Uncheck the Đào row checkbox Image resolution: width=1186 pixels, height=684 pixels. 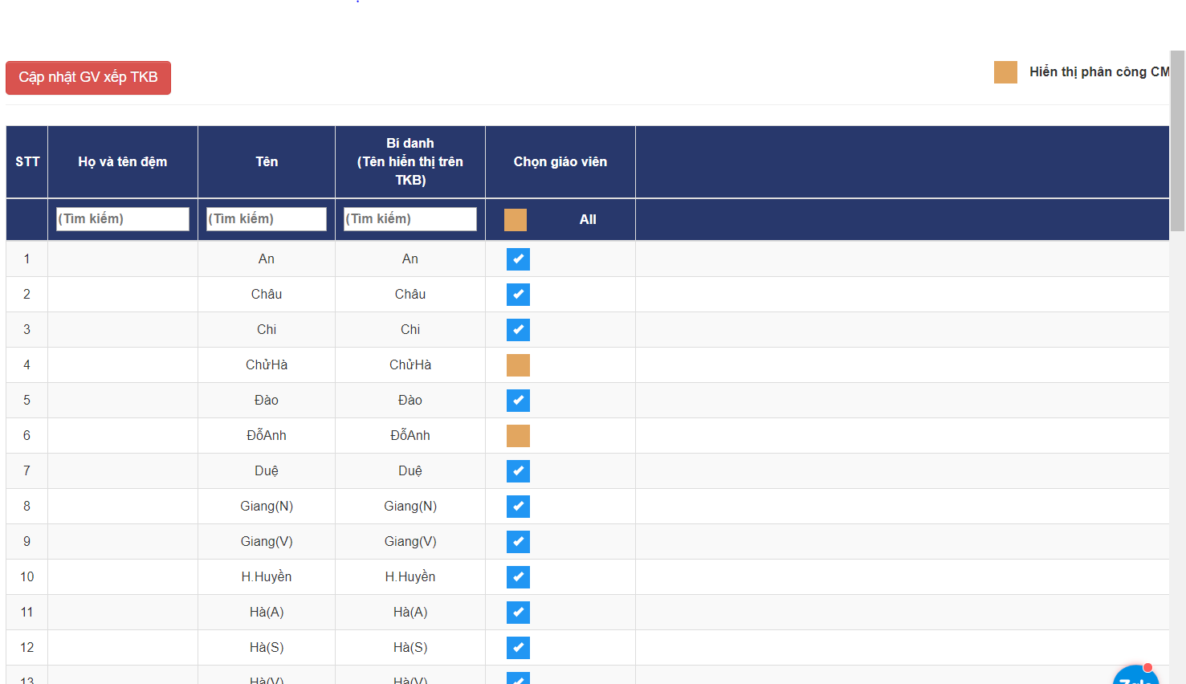518,401
